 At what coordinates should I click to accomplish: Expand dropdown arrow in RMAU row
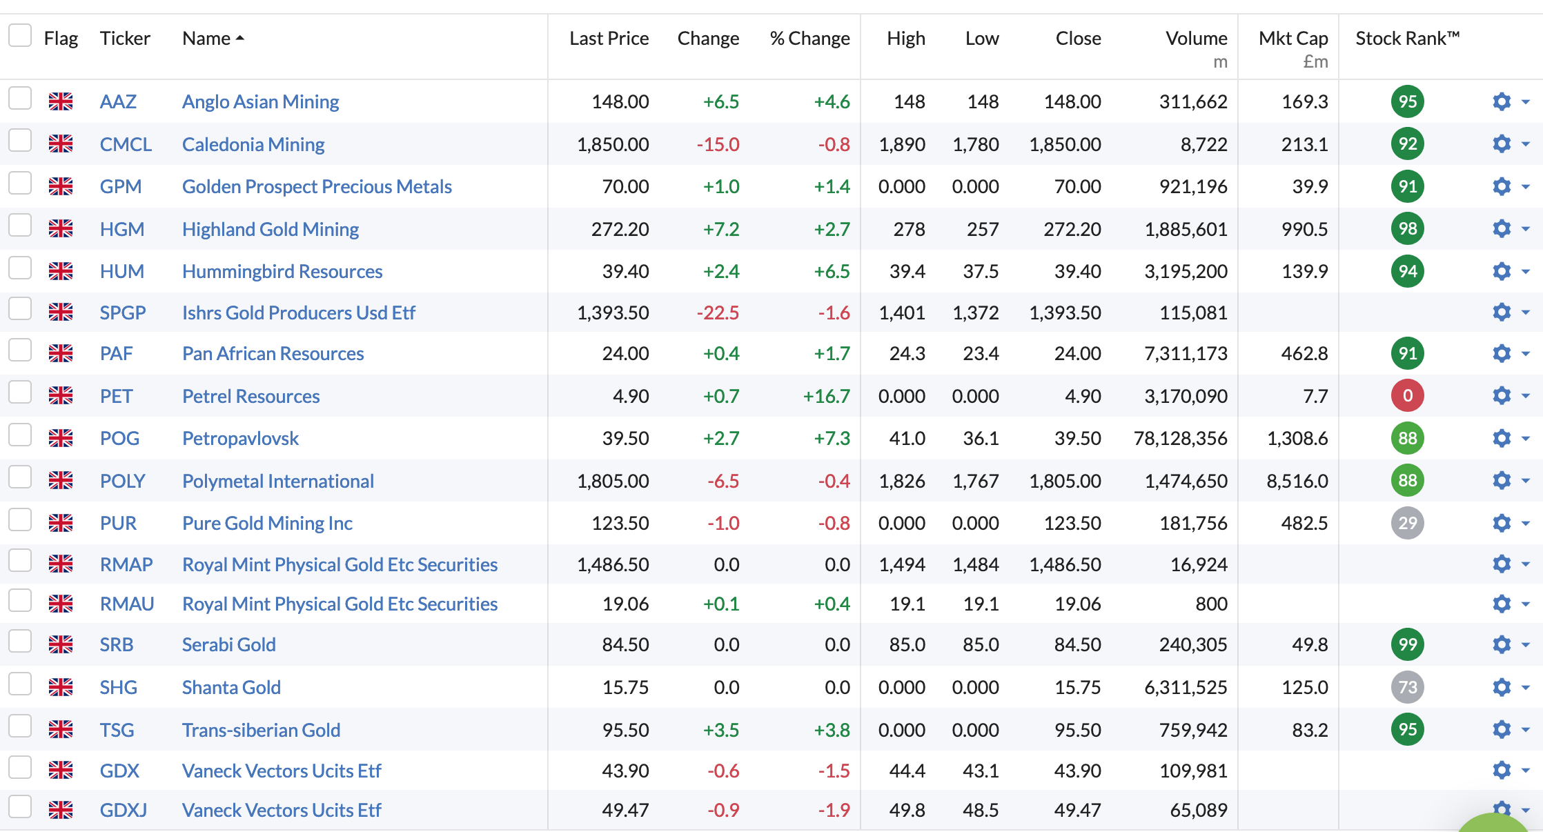[x=1526, y=604]
